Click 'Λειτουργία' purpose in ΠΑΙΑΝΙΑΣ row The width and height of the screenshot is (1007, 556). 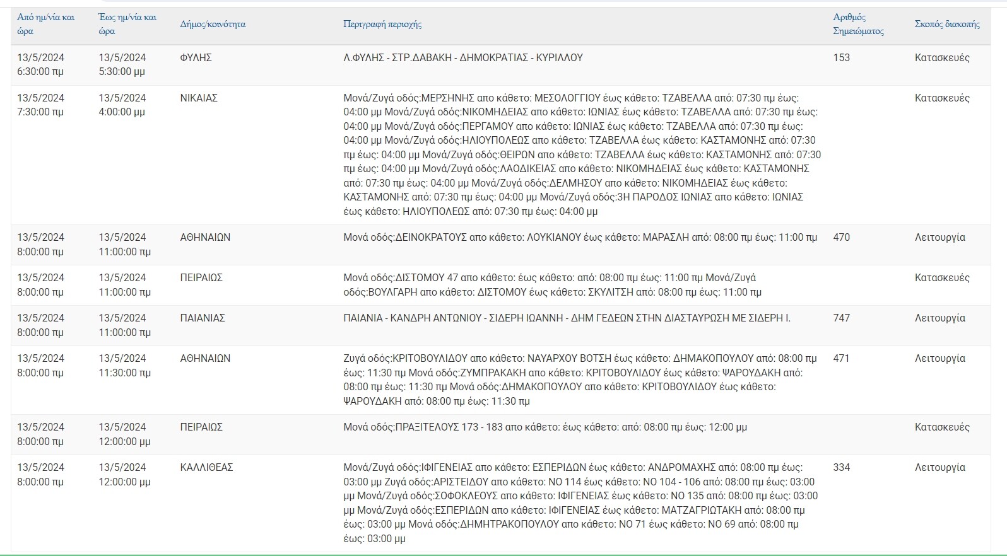pos(940,318)
